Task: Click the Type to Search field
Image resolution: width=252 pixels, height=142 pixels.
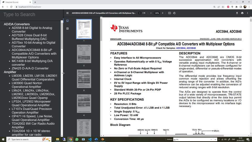Action: tap(31, 14)
